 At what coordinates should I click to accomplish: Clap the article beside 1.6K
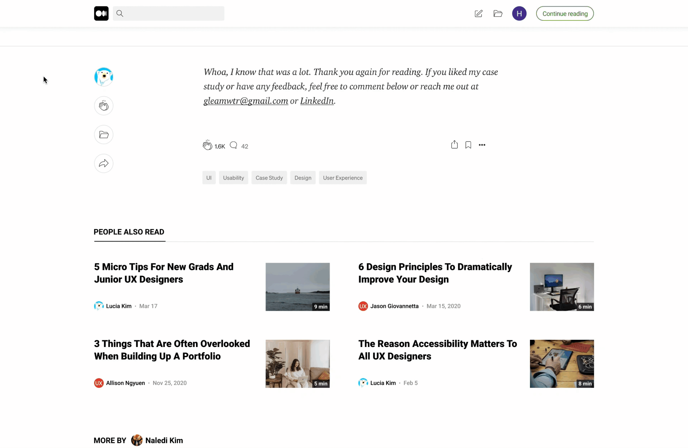coord(207,145)
